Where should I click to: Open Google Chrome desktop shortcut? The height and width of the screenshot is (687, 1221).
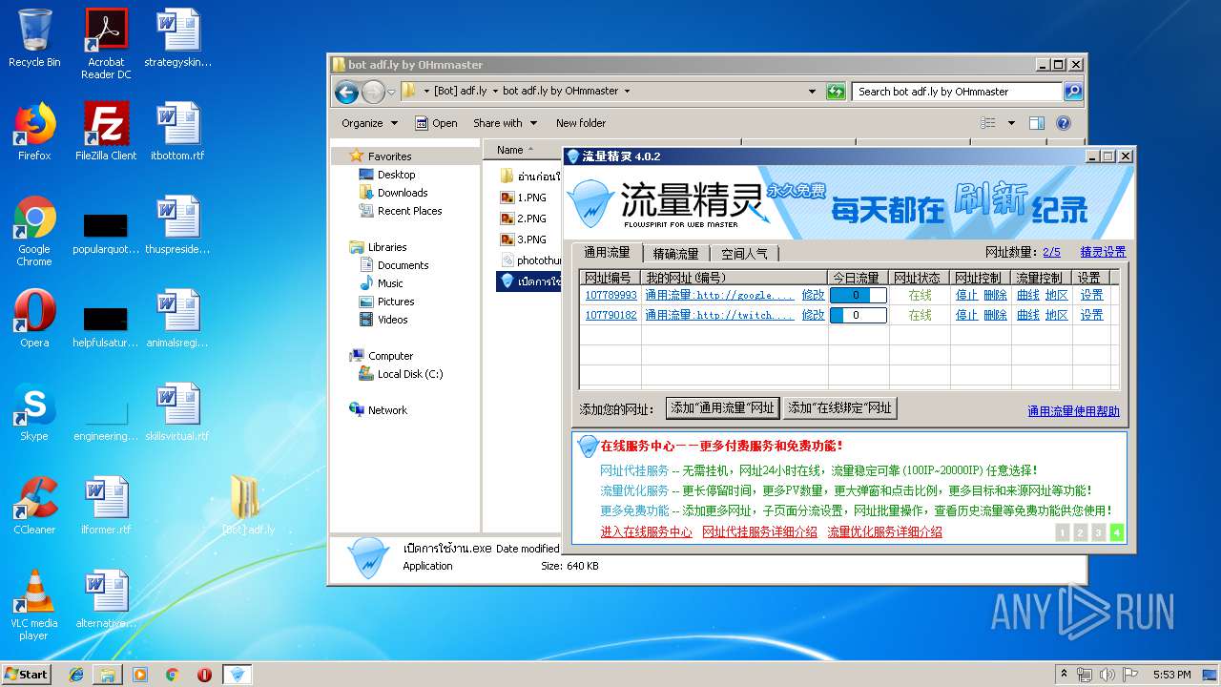(34, 231)
